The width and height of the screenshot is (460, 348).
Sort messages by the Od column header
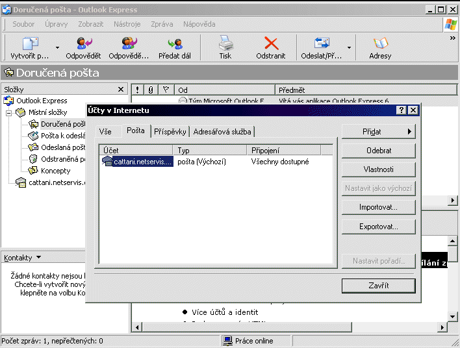pos(224,90)
